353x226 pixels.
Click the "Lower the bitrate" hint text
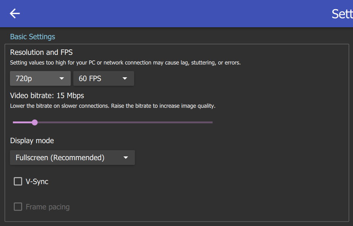[112, 106]
